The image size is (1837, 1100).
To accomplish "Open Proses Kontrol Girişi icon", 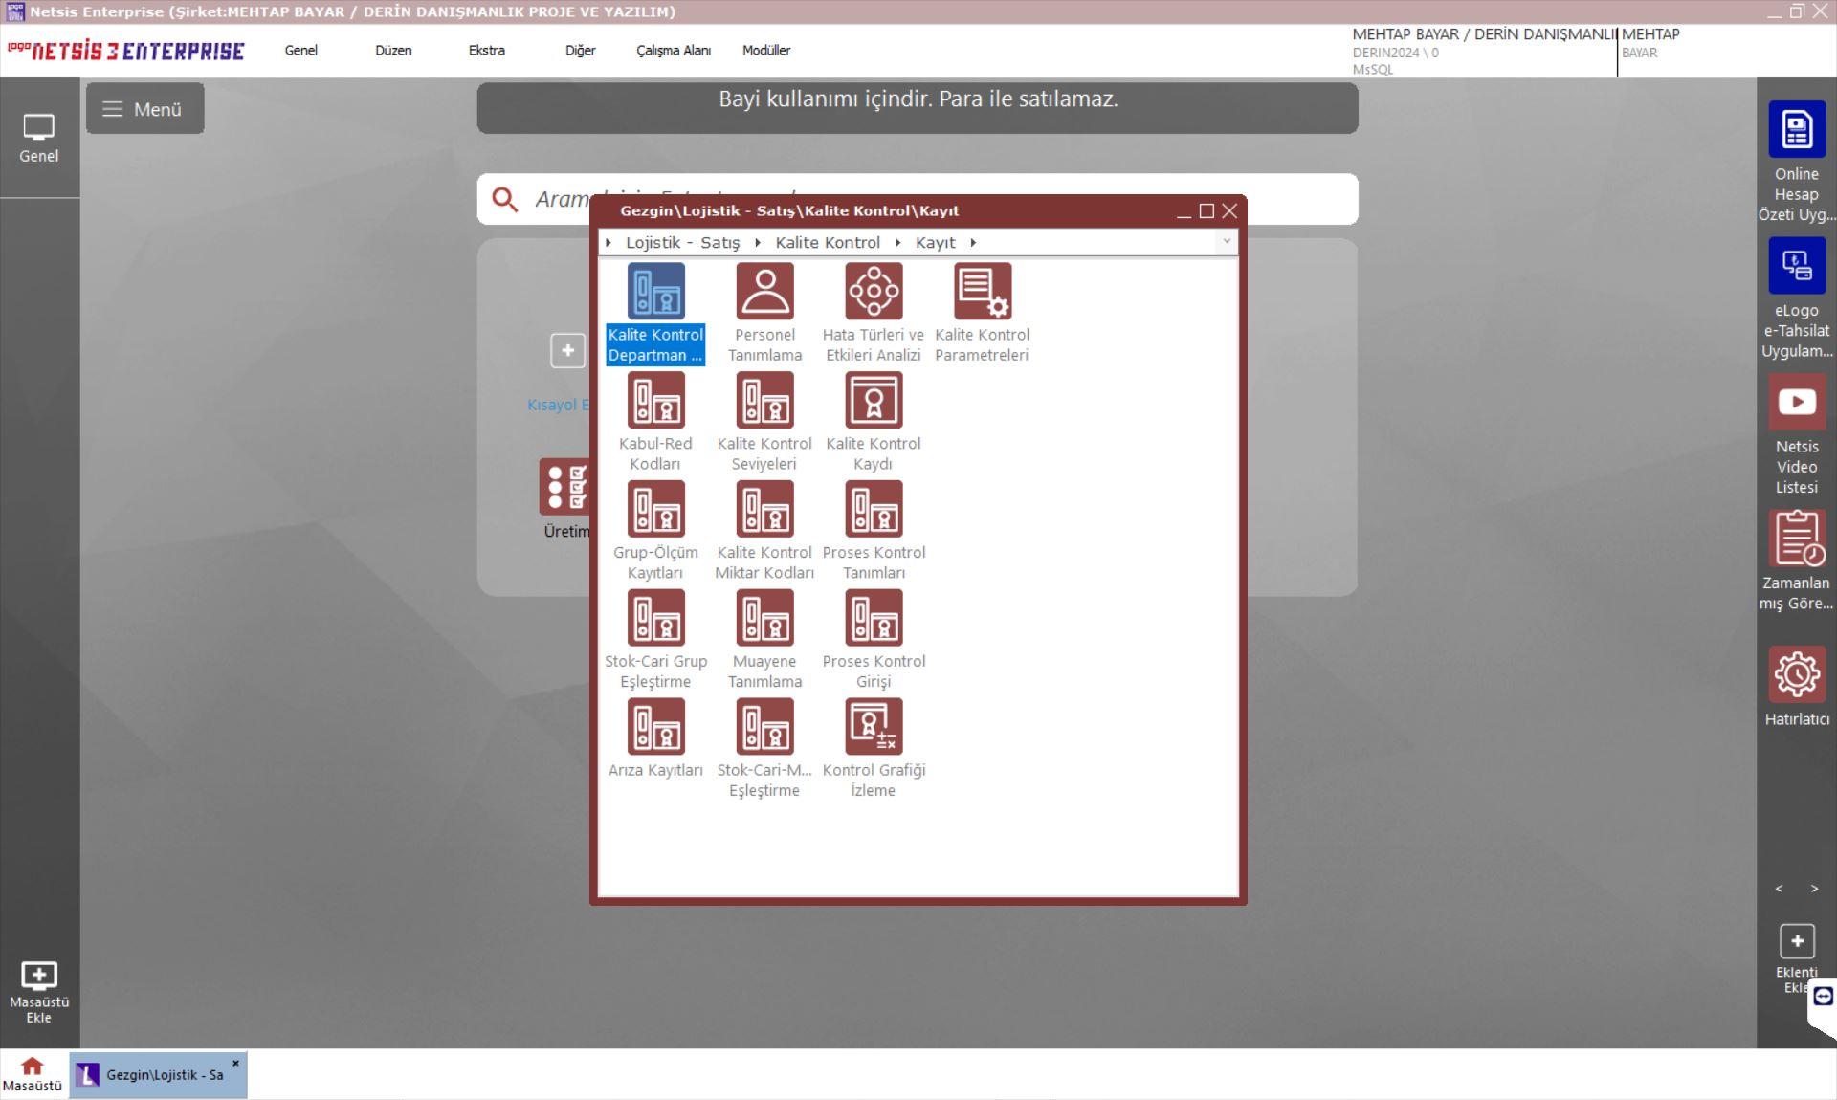I will click(874, 618).
